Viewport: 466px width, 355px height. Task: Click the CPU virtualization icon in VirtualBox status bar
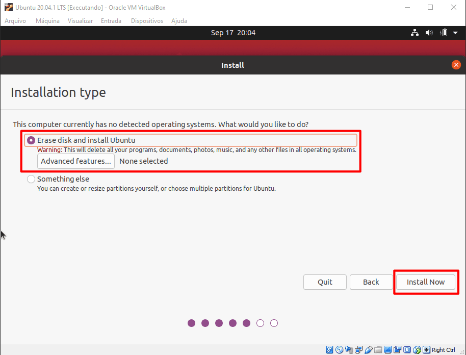click(407, 350)
